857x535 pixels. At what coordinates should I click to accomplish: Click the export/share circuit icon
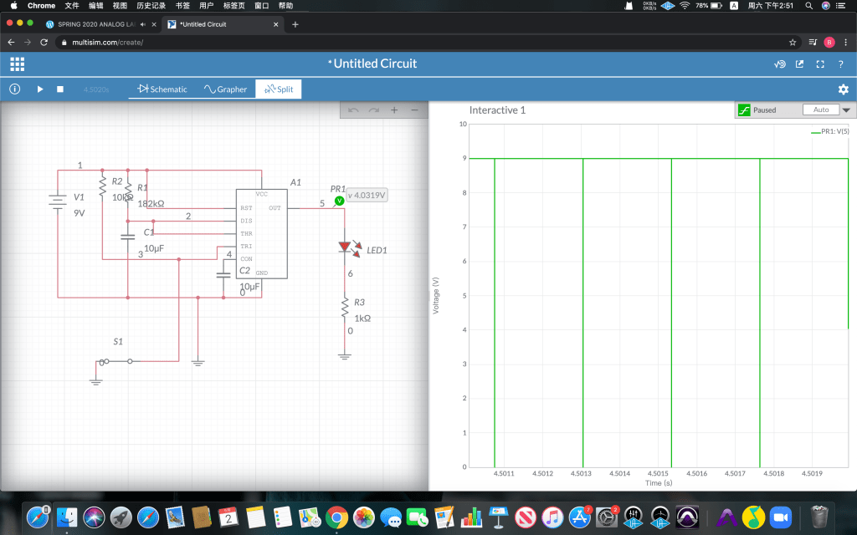tap(800, 64)
